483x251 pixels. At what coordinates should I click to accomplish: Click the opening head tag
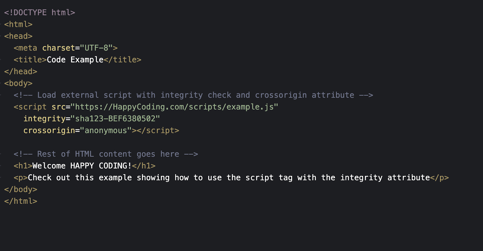click(18, 36)
